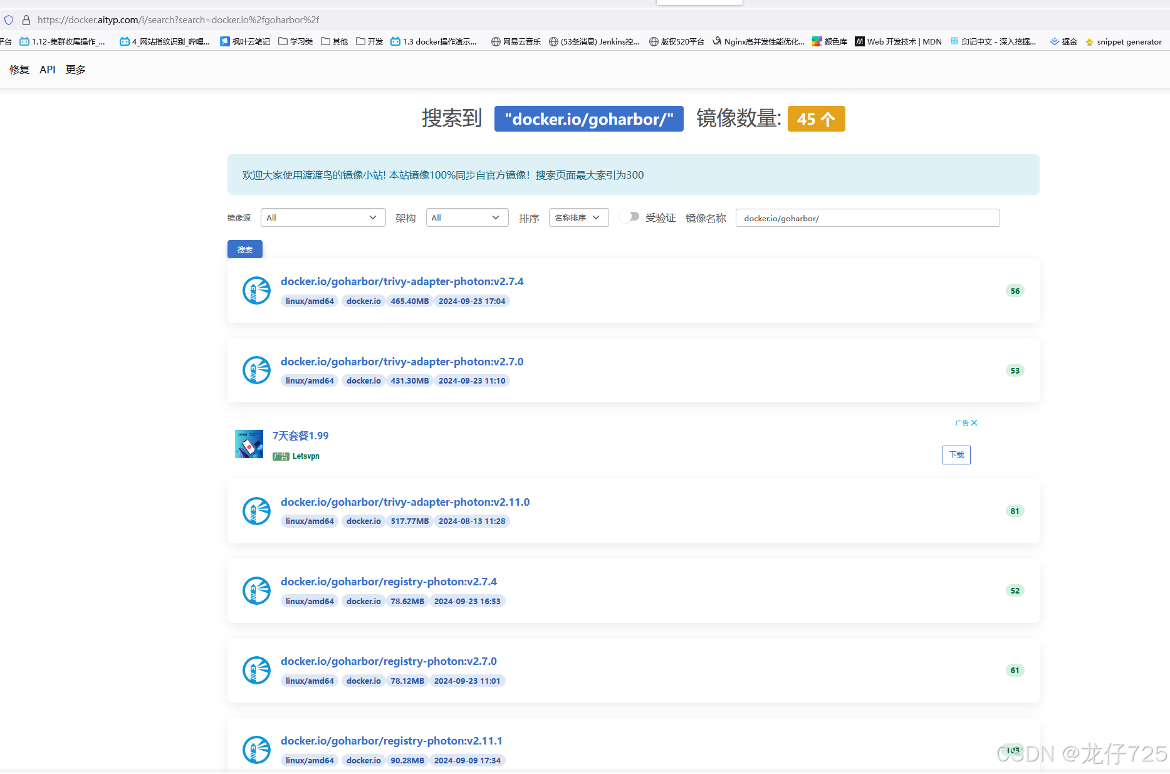Viewport: 1170px width, 774px height.
Task: Click harbor logo of registry-photon:v2.7.4
Action: [256, 590]
